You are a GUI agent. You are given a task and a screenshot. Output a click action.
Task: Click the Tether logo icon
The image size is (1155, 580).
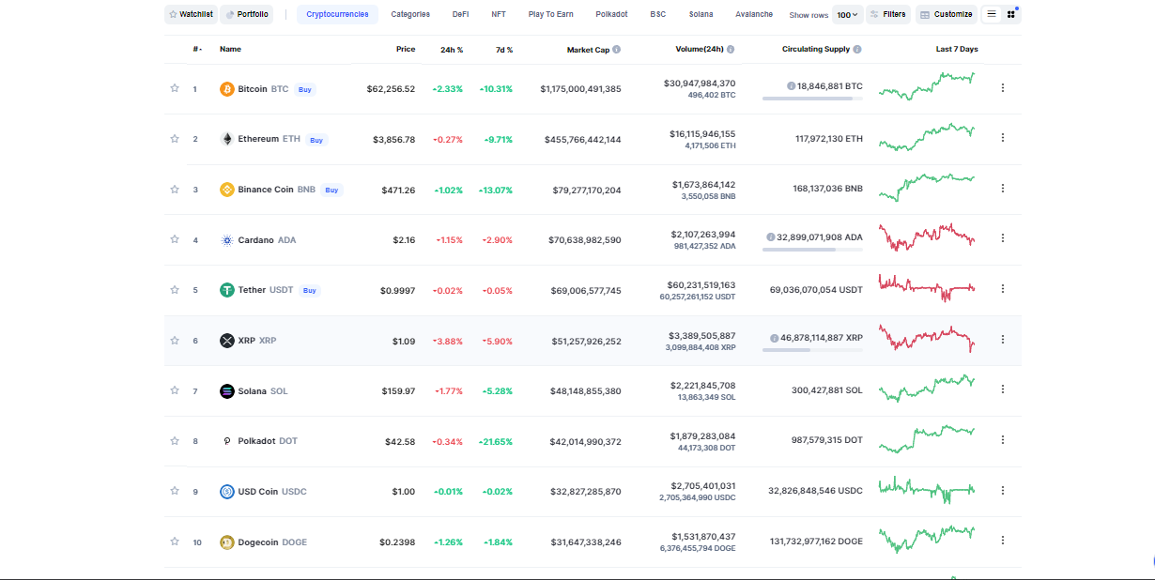point(227,290)
